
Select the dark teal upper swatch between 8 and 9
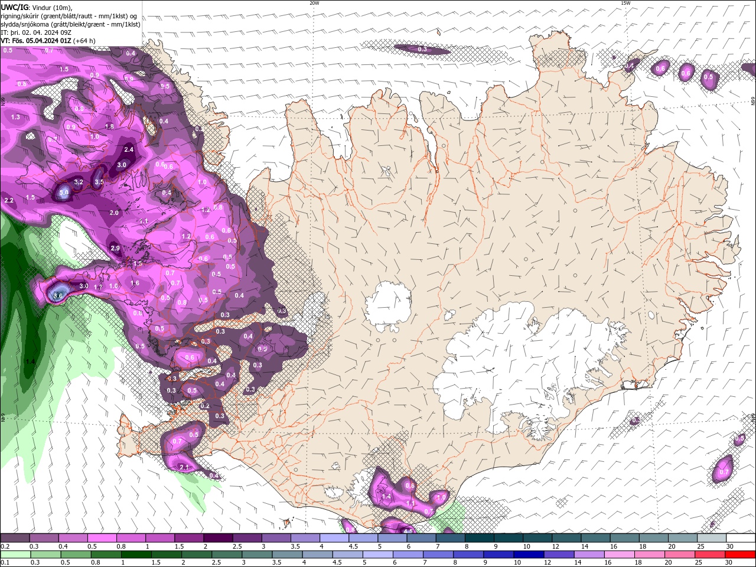click(479, 538)
